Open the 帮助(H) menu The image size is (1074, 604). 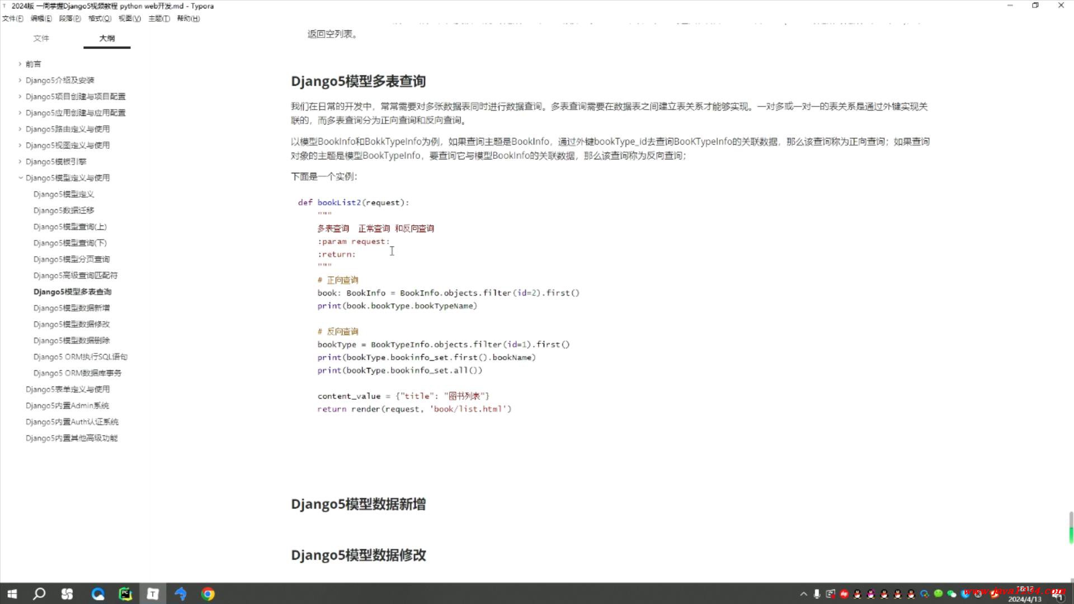[188, 18]
